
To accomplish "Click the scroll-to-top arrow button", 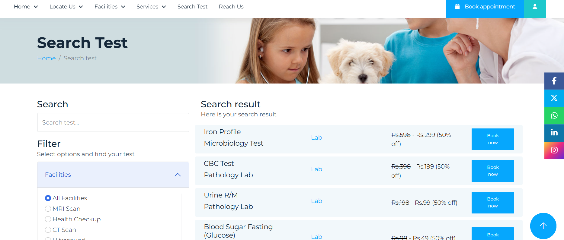I will point(543,226).
